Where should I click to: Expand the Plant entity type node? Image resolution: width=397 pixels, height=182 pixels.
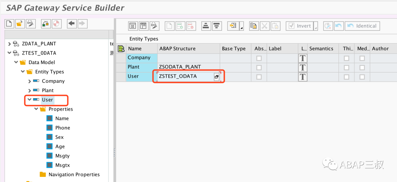click(x=30, y=90)
